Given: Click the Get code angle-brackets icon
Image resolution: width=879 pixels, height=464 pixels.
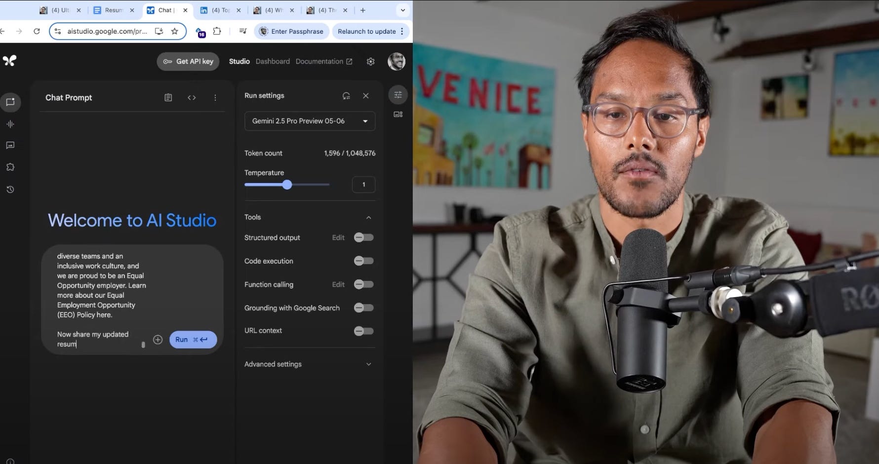Looking at the screenshot, I should [x=192, y=98].
